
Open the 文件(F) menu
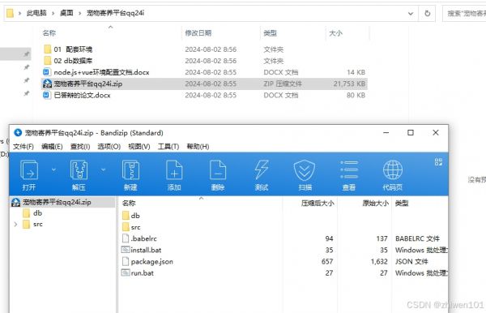point(23,147)
